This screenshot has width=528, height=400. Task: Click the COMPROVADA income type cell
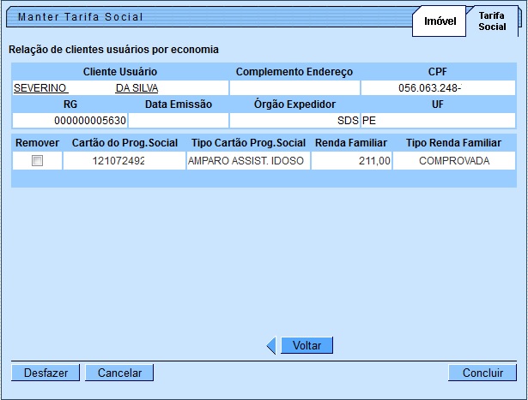(x=454, y=160)
